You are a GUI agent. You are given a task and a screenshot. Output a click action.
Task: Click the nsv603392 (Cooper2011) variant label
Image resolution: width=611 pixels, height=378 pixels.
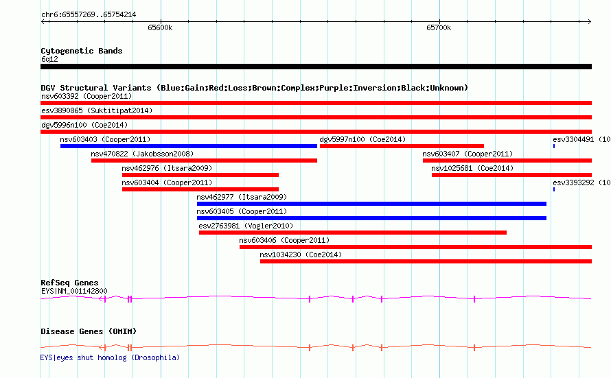coord(87,96)
